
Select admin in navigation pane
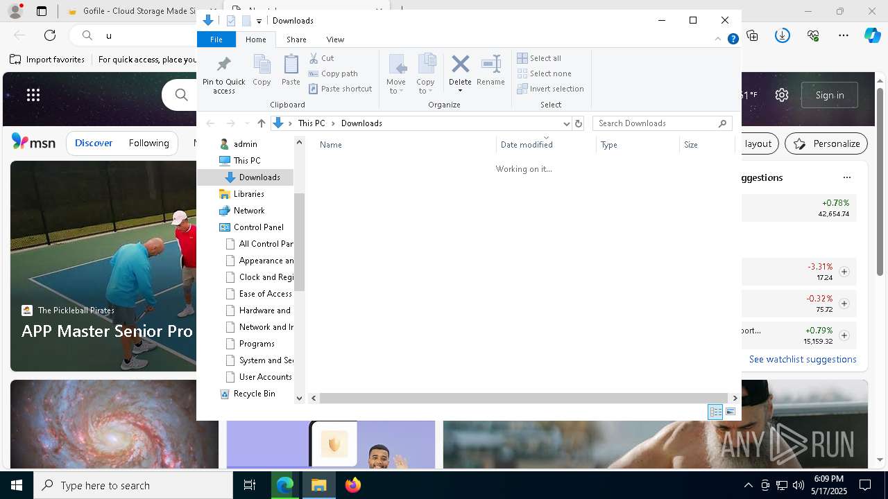click(x=246, y=144)
